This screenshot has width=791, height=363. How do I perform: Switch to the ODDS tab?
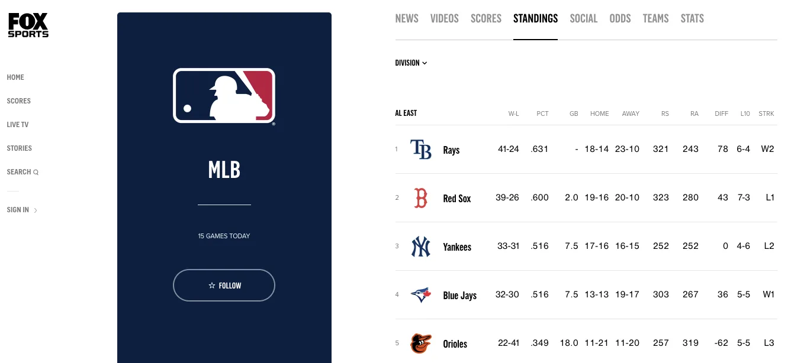(620, 18)
